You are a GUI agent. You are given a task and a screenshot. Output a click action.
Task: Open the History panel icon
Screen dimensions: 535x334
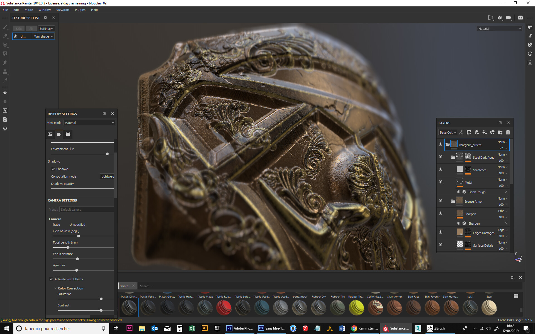point(530,54)
